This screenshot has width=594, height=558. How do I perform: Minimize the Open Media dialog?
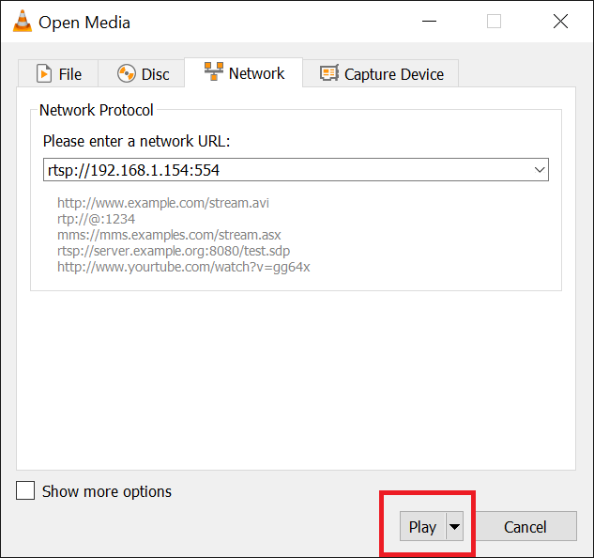click(x=430, y=22)
